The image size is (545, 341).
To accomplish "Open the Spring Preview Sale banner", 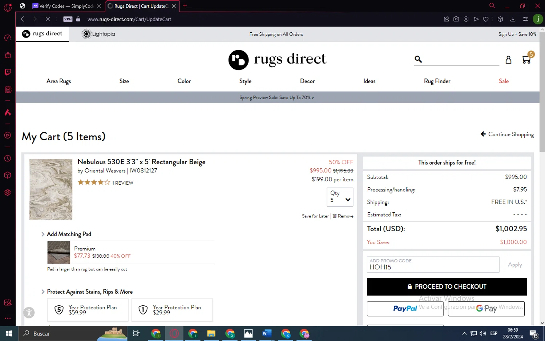I will [x=276, y=97].
